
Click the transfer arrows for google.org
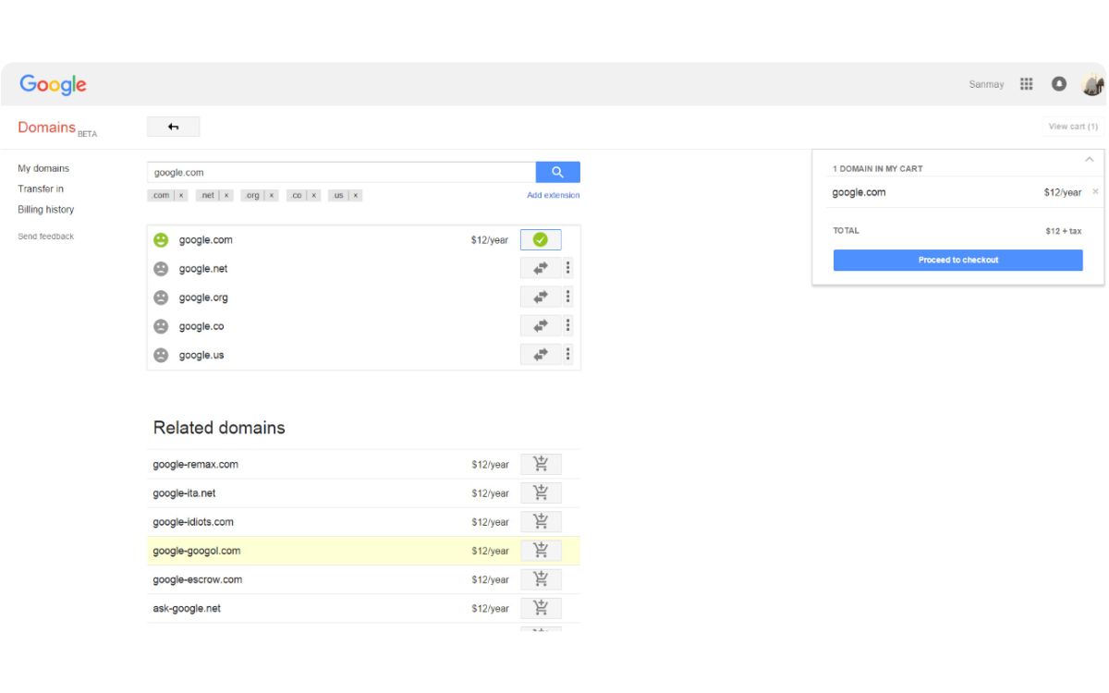pyautogui.click(x=541, y=298)
